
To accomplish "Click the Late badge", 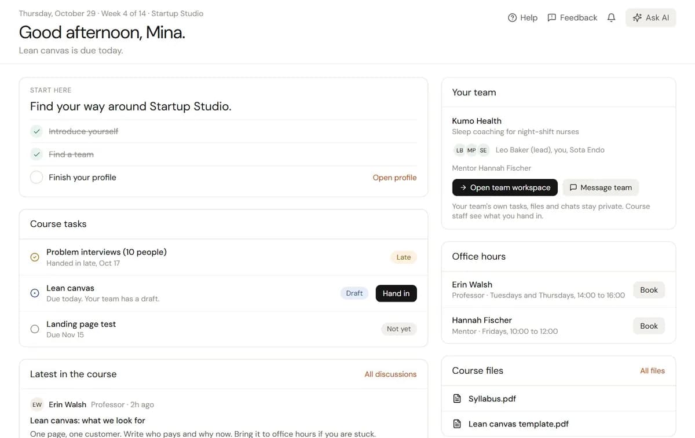I will coord(404,257).
